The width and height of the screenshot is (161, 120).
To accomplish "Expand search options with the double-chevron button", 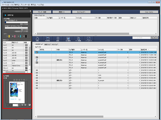I will 154,38.
